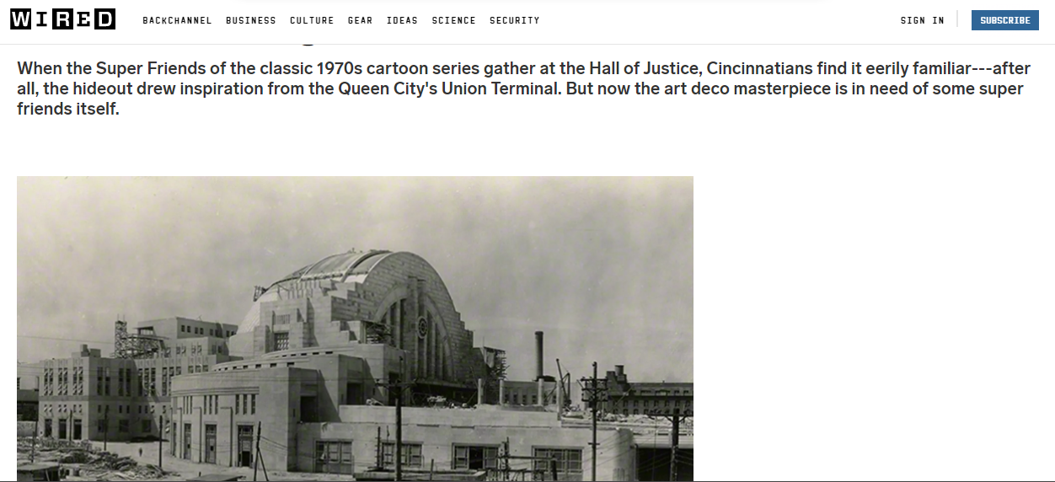Open the Security section
The image size is (1055, 482).
click(x=514, y=20)
